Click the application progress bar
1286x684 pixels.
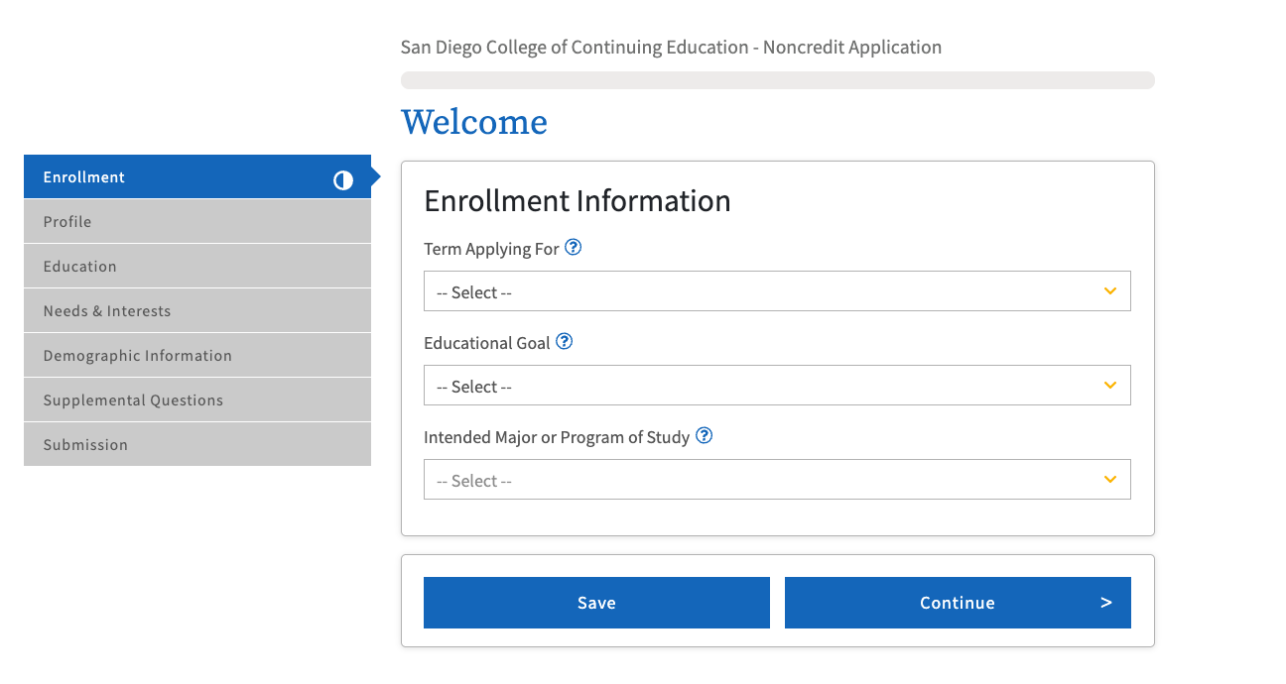click(x=777, y=80)
